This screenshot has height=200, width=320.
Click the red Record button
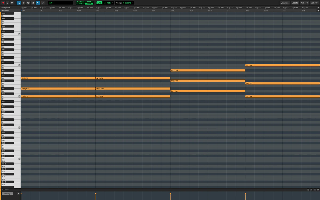[3, 3]
